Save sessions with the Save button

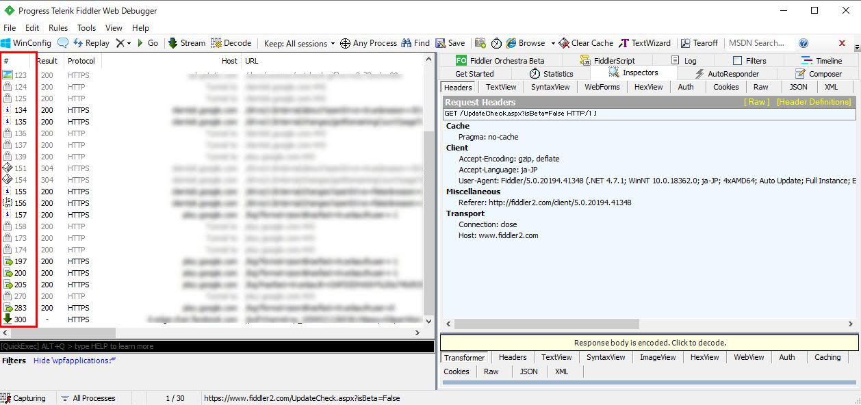click(450, 42)
